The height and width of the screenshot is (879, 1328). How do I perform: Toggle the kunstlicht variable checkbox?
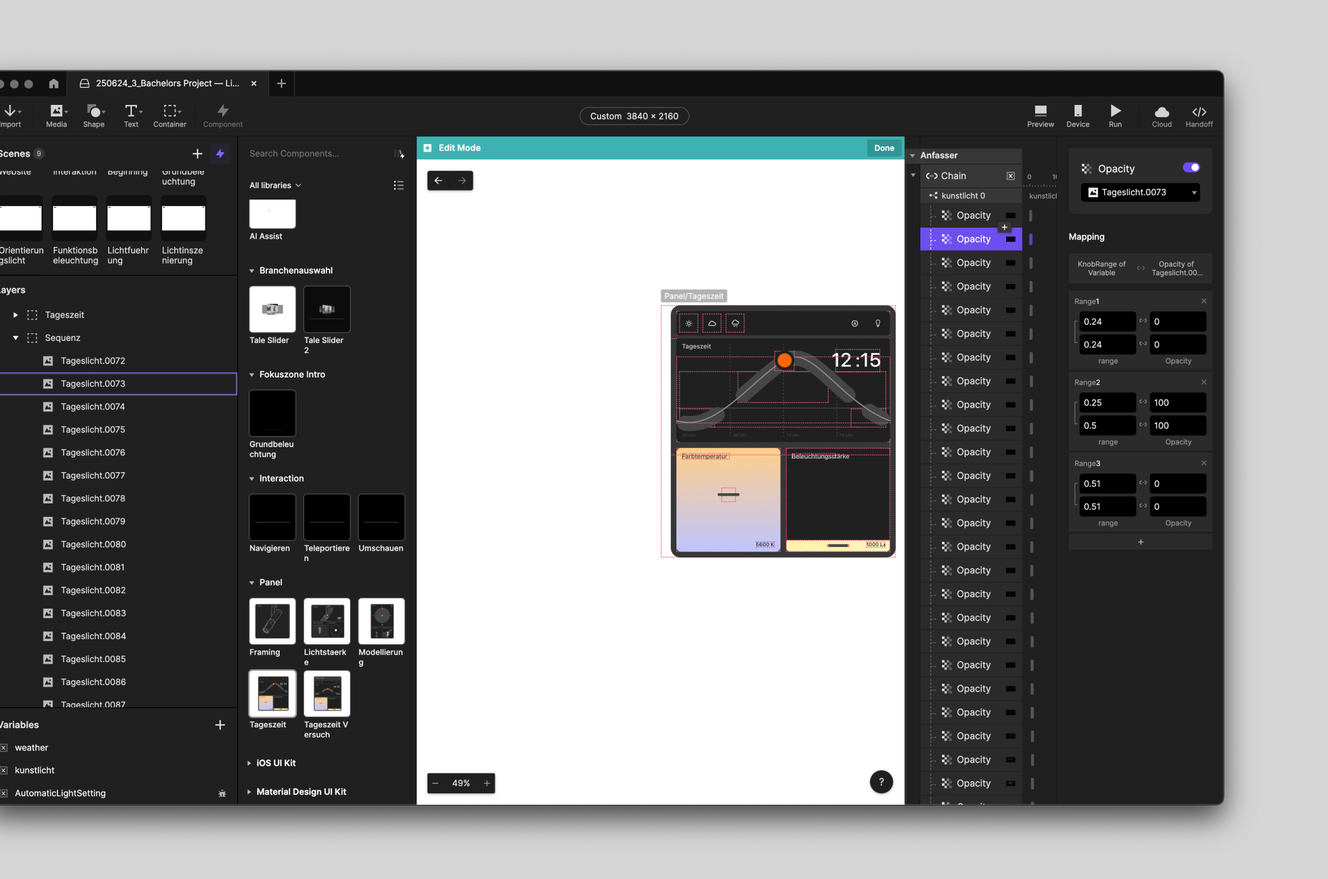tap(4, 770)
